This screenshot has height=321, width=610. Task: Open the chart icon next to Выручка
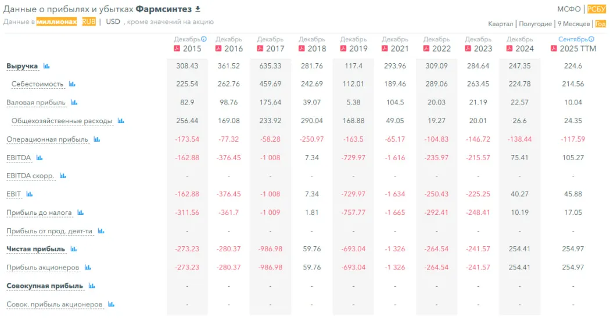coord(46,66)
